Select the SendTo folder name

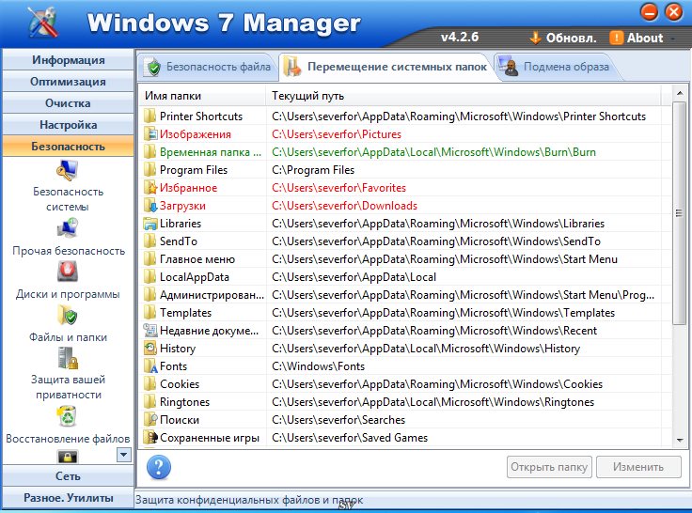(x=179, y=241)
